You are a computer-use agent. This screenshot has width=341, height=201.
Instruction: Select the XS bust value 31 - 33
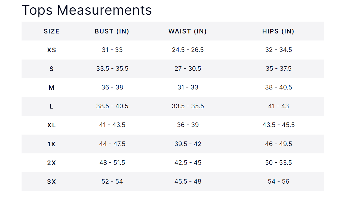112,50
